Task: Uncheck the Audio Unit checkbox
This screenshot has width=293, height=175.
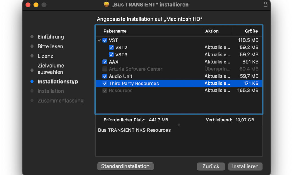Action: (x=105, y=76)
